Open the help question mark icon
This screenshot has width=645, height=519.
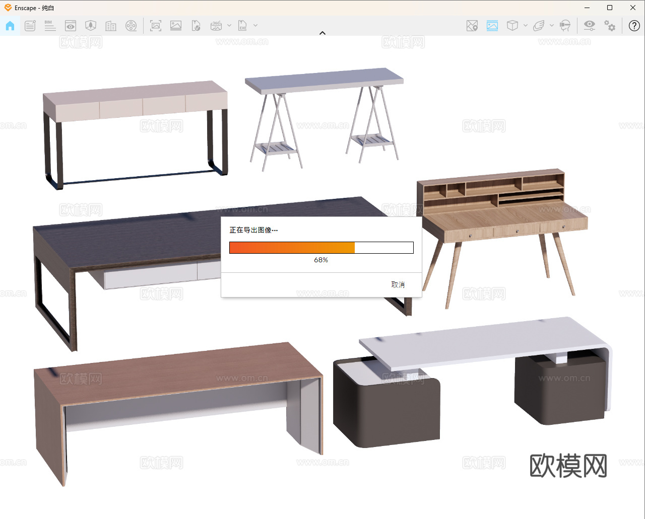click(634, 26)
